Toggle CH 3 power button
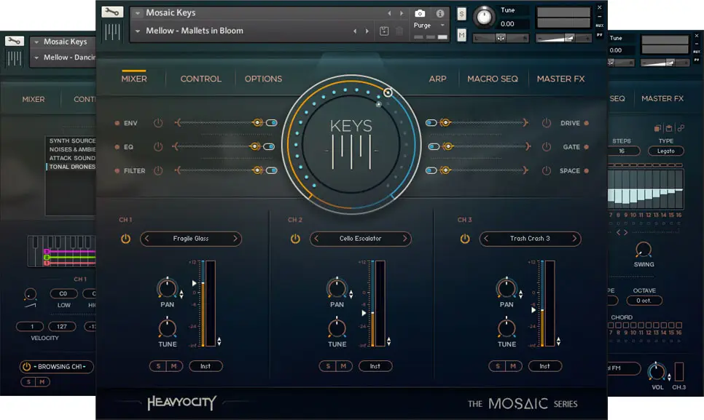 pos(465,239)
